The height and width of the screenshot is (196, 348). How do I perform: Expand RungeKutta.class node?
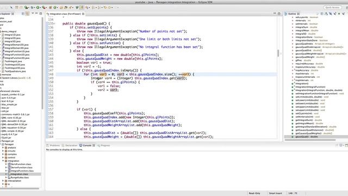pos(6,177)
